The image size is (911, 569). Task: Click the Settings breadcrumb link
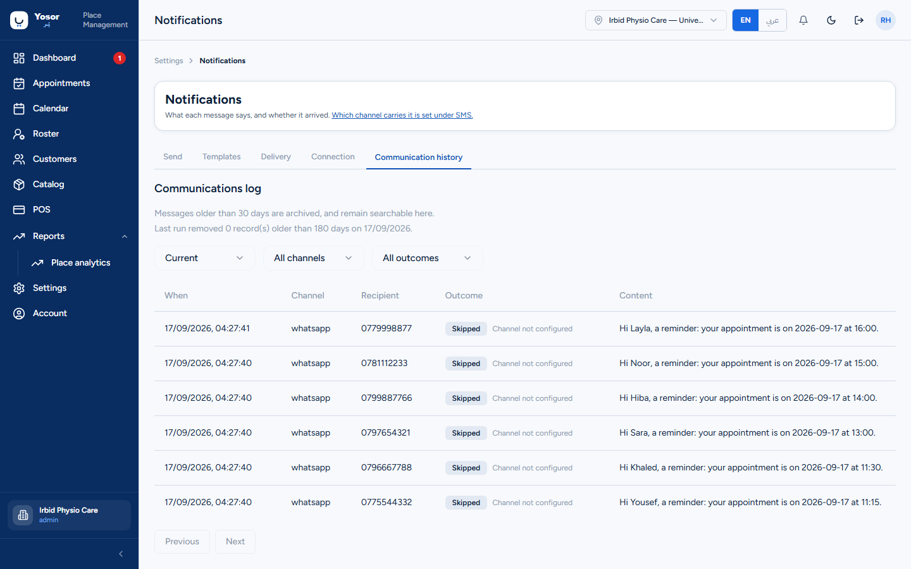coord(169,61)
